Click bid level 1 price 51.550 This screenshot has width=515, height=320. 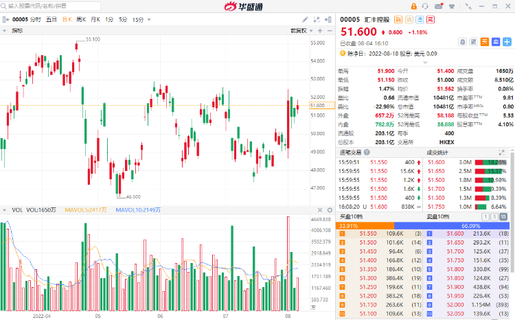[x=368, y=233]
